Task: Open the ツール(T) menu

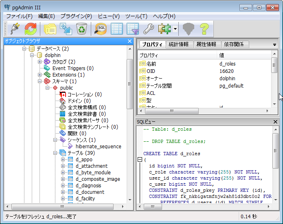Action: tap(136, 16)
